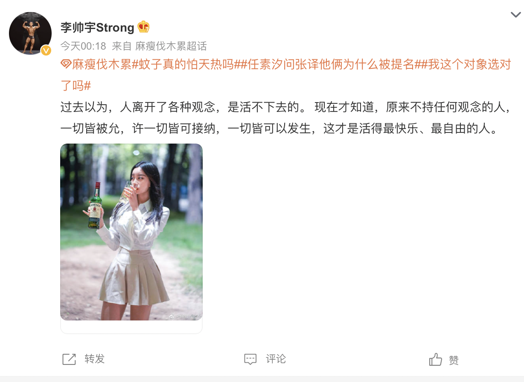Click the user avatar profile picture
The width and height of the screenshot is (524, 382).
click(30, 34)
